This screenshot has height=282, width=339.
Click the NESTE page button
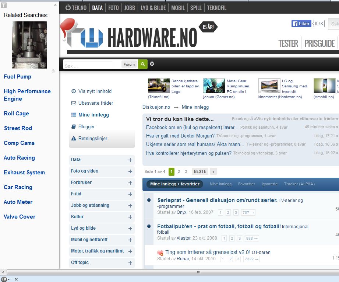click(x=200, y=171)
